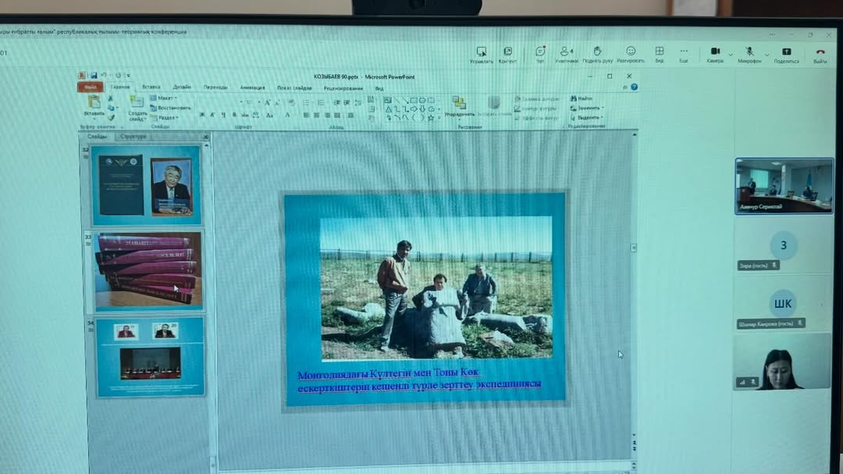Viewport: 843px width, 474px height.
Task: Click the PowerPoint Help question mark icon
Action: coord(635,87)
